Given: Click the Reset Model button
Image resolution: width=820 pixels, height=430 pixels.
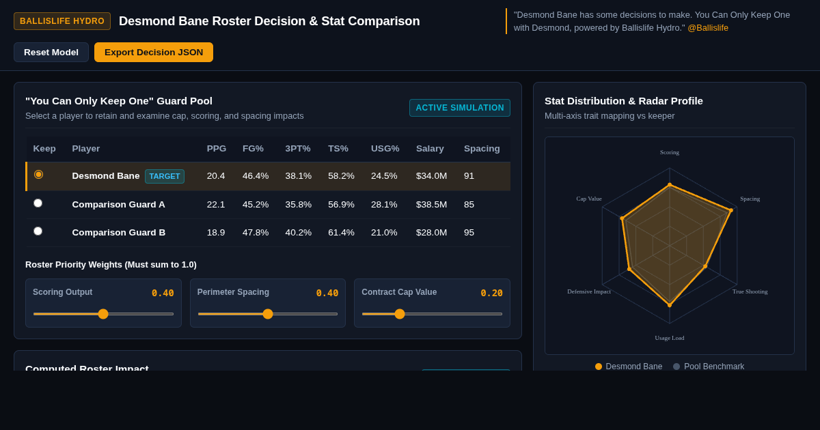Looking at the screenshot, I should click(x=51, y=53).
